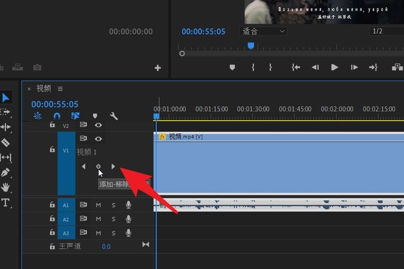
Task: Toggle snap magnet in the timeline
Action: tap(57, 116)
